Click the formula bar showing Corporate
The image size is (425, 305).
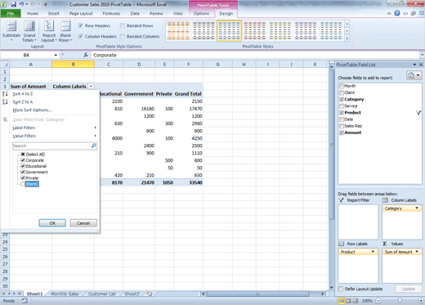(x=255, y=55)
